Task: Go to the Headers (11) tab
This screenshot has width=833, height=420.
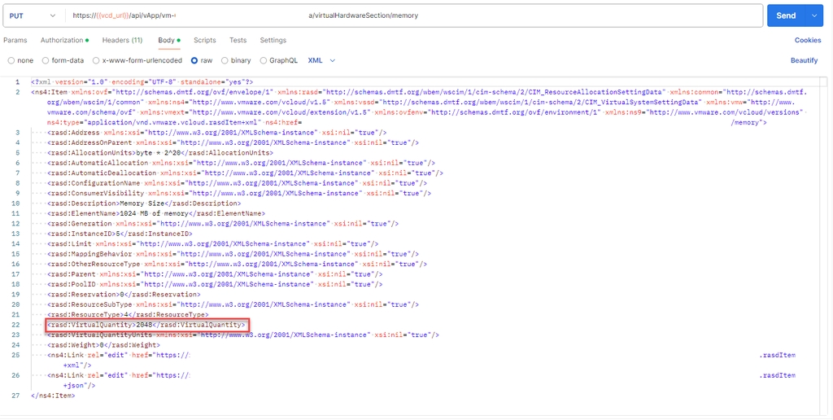Action: tap(122, 40)
